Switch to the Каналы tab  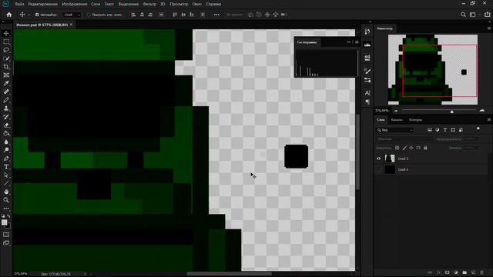pyautogui.click(x=397, y=120)
